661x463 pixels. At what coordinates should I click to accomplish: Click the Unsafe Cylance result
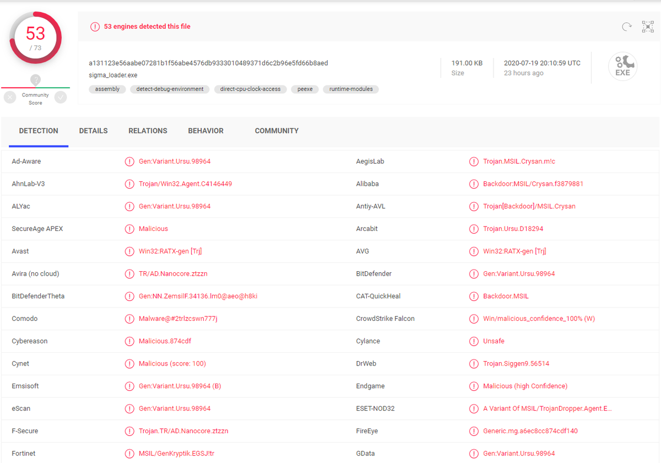pyautogui.click(x=494, y=341)
